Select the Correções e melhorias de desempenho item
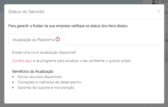Image resolution: width=168 pixels, height=107 pixels. (49, 82)
